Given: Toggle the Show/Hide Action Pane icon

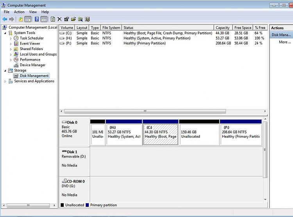Looking at the screenshot, I should (x=44, y=19).
